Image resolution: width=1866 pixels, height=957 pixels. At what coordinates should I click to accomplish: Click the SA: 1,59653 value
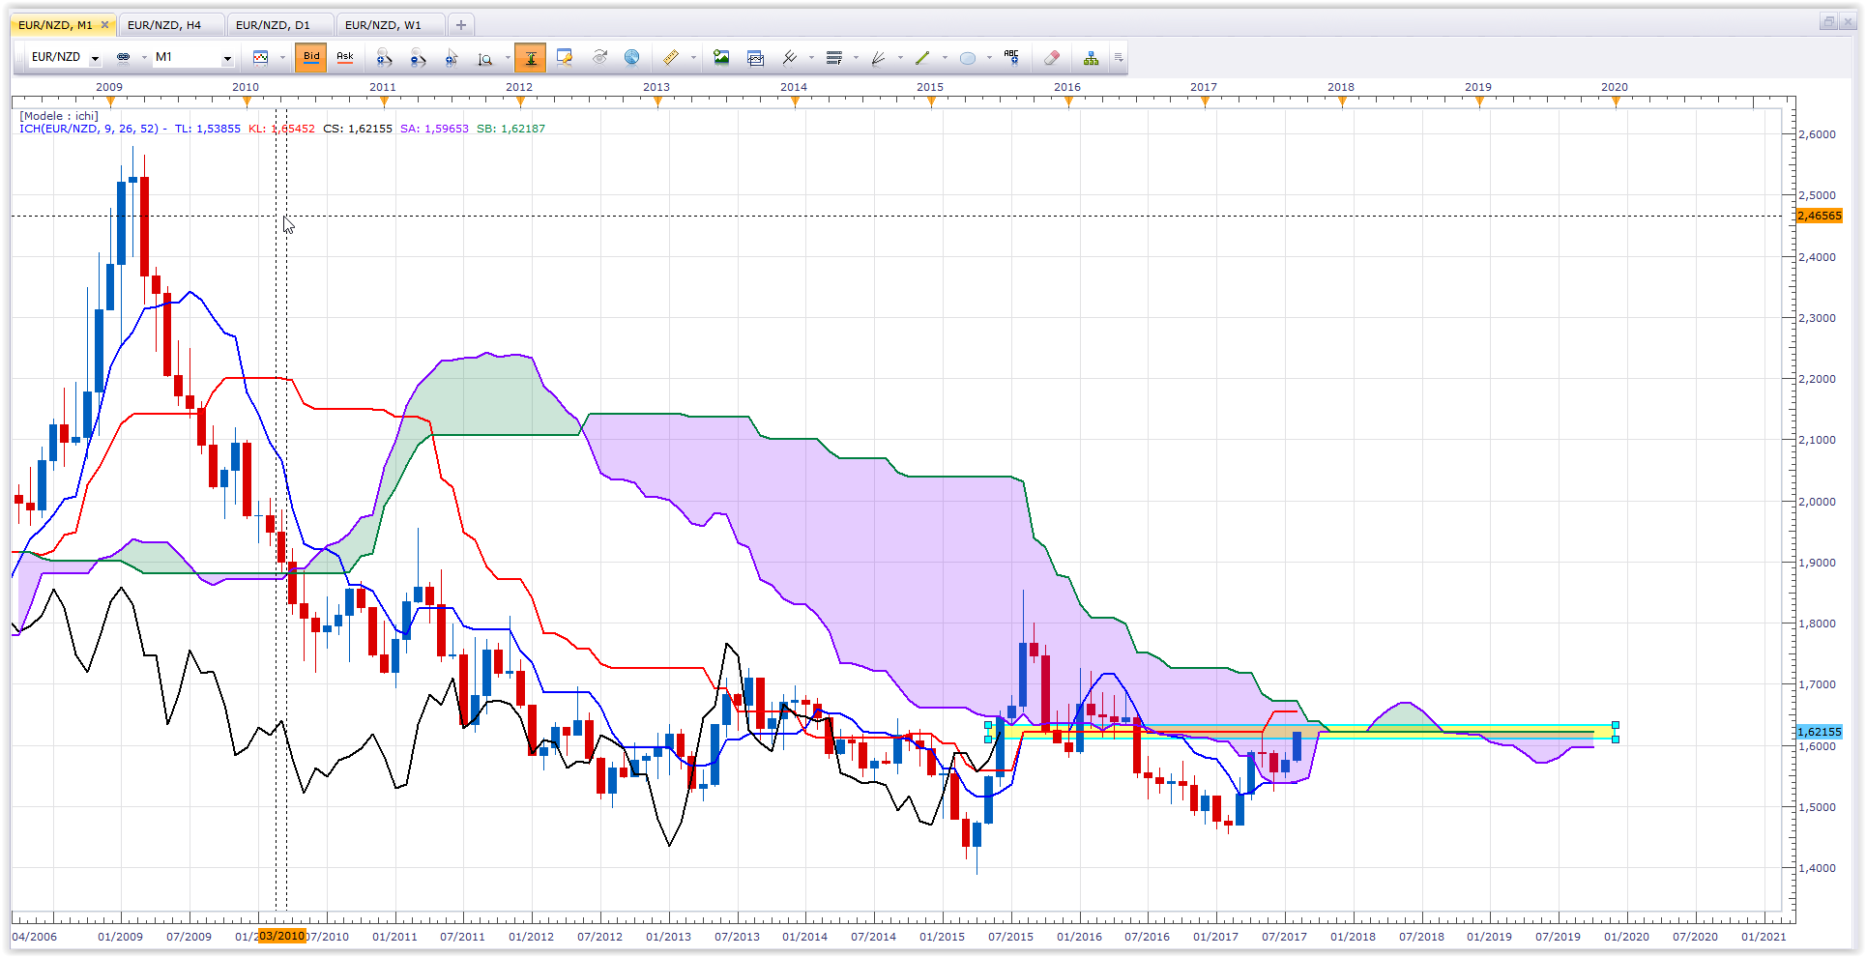click(x=434, y=129)
